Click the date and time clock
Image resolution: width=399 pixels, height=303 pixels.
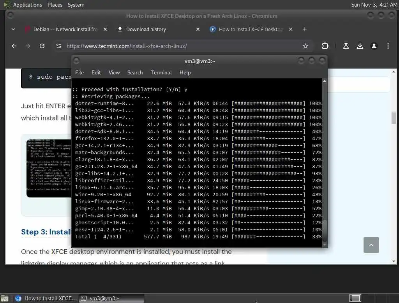(x=374, y=5)
